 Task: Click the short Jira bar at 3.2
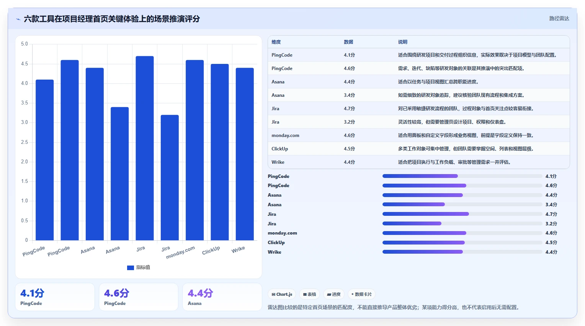[170, 178]
